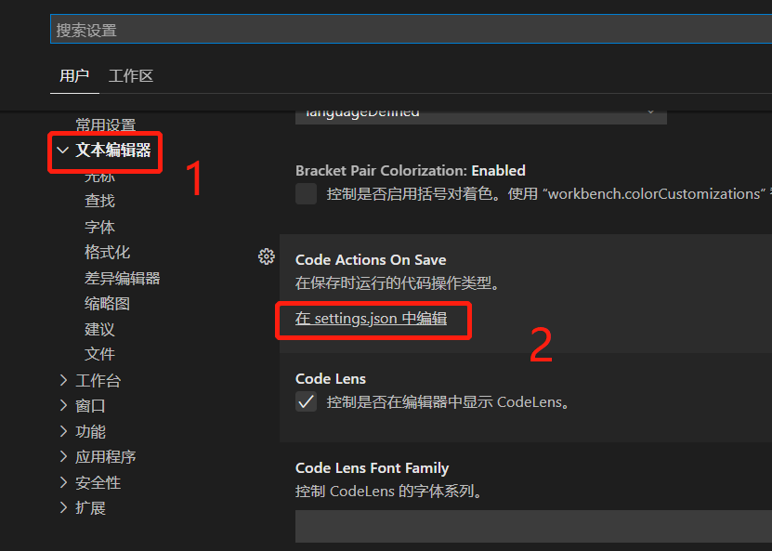The width and height of the screenshot is (772, 551).
Task: Click the gear icon beside Code Actions On Save
Action: click(x=267, y=256)
